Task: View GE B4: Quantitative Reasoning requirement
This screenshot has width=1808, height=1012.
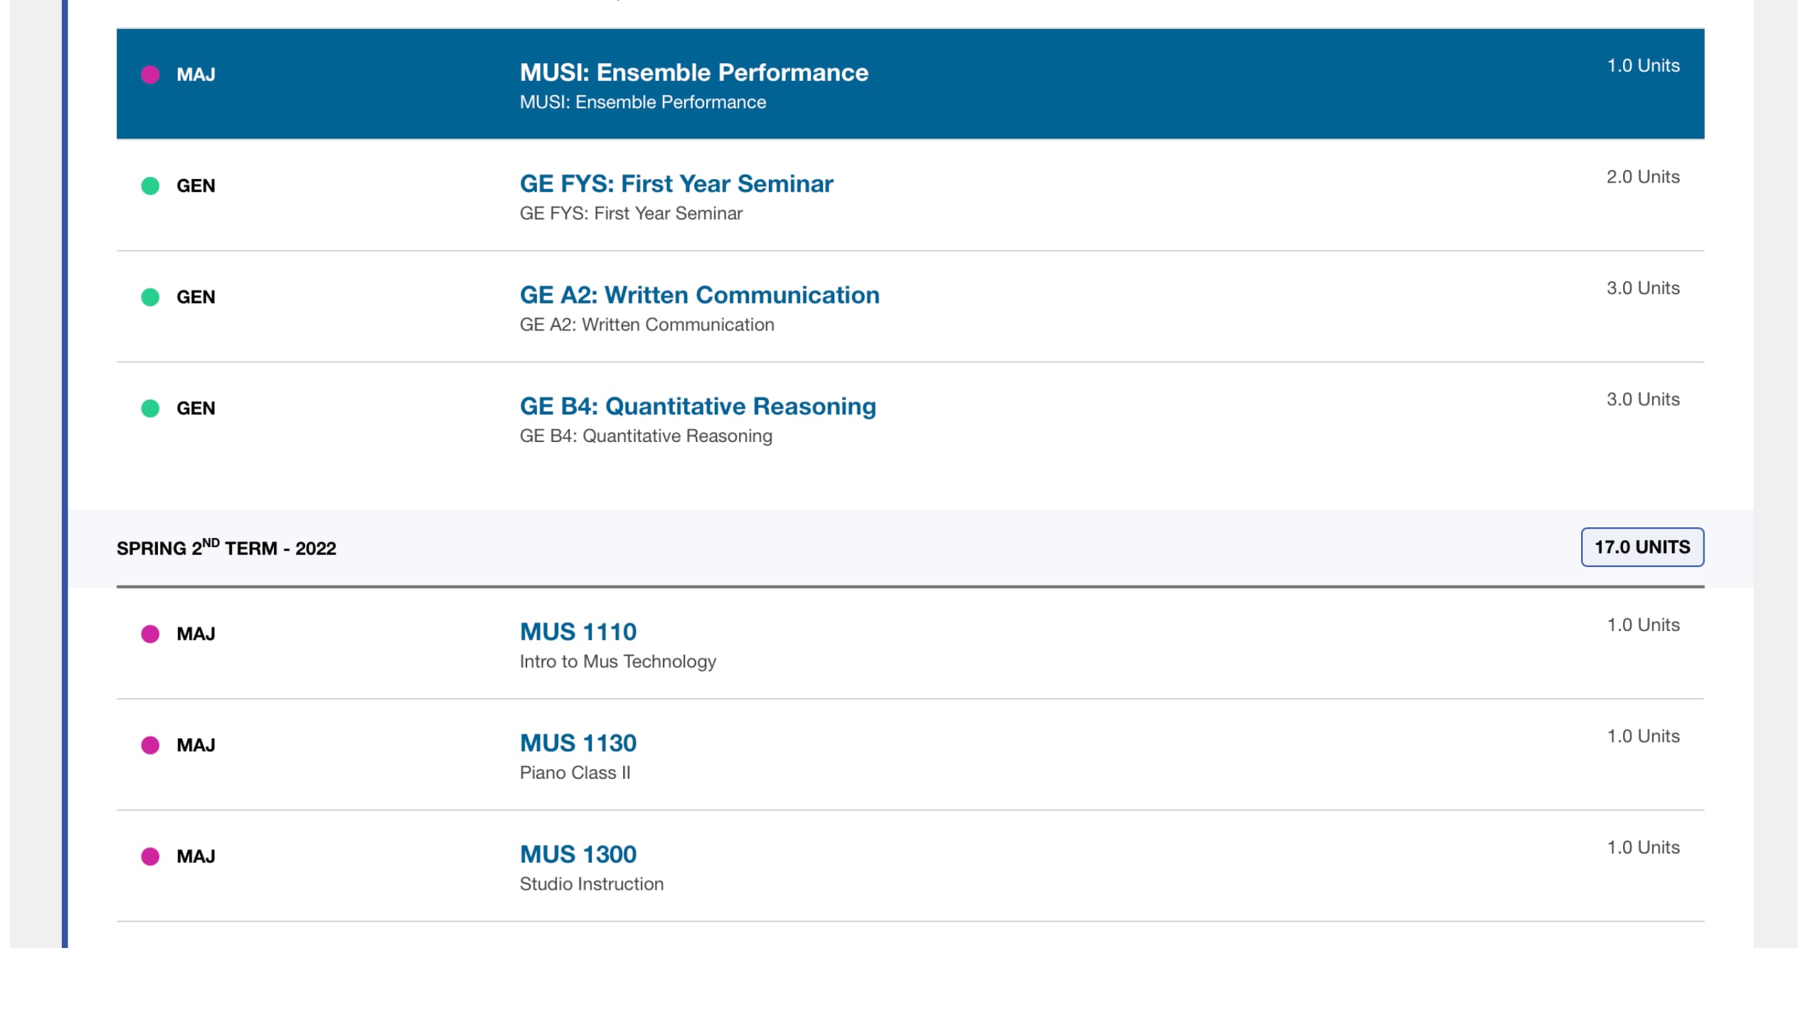Action: click(698, 407)
